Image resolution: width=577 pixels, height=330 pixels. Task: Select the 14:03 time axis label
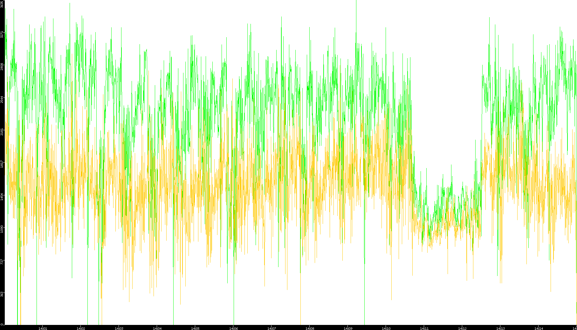point(119,328)
